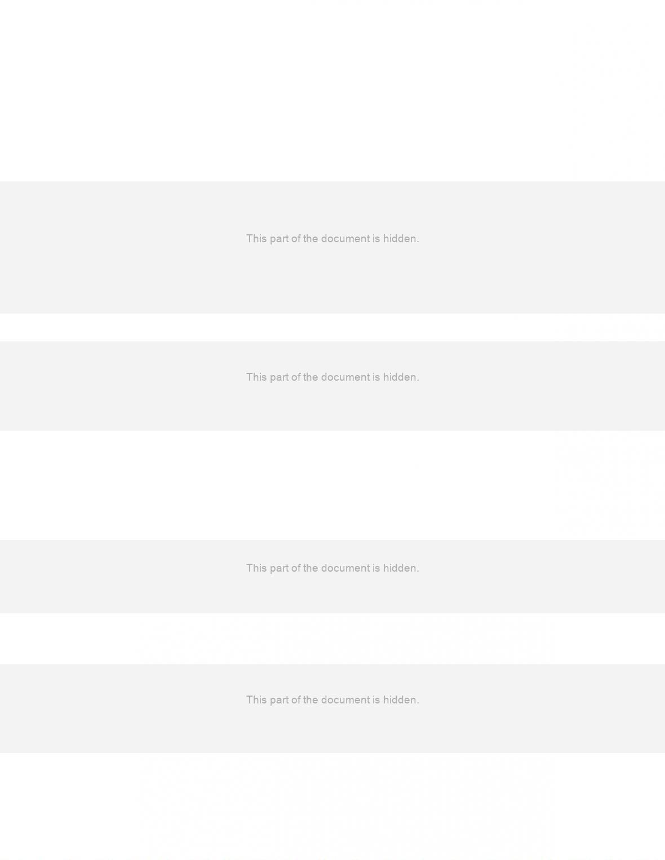Click the word 'hidden' in the first banner
Screen dimensions: 665x860
(x=401, y=239)
